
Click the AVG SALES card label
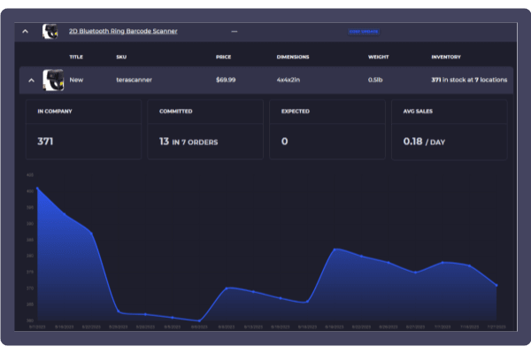click(x=418, y=112)
